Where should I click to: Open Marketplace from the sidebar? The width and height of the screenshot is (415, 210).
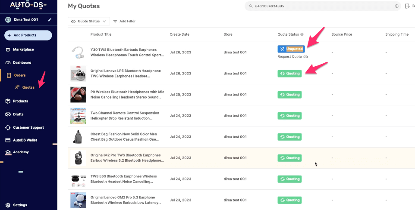23,49
